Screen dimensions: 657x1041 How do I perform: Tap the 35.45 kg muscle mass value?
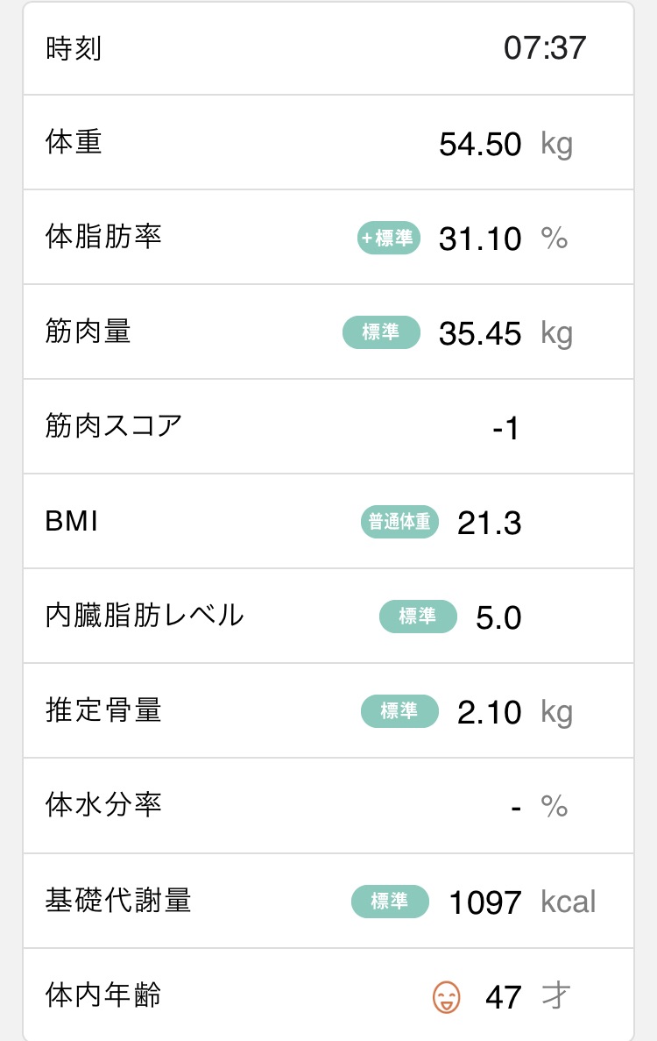(505, 334)
